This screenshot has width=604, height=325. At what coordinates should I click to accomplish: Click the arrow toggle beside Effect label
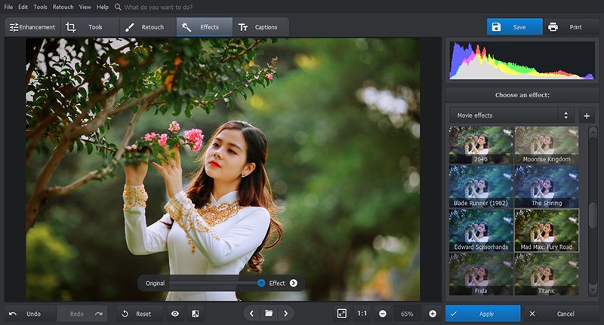point(293,283)
